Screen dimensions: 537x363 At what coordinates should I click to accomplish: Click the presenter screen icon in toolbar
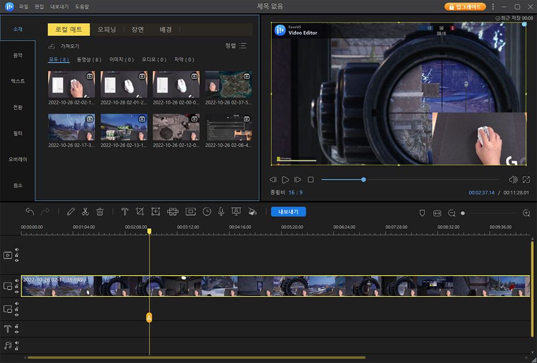coord(236,212)
